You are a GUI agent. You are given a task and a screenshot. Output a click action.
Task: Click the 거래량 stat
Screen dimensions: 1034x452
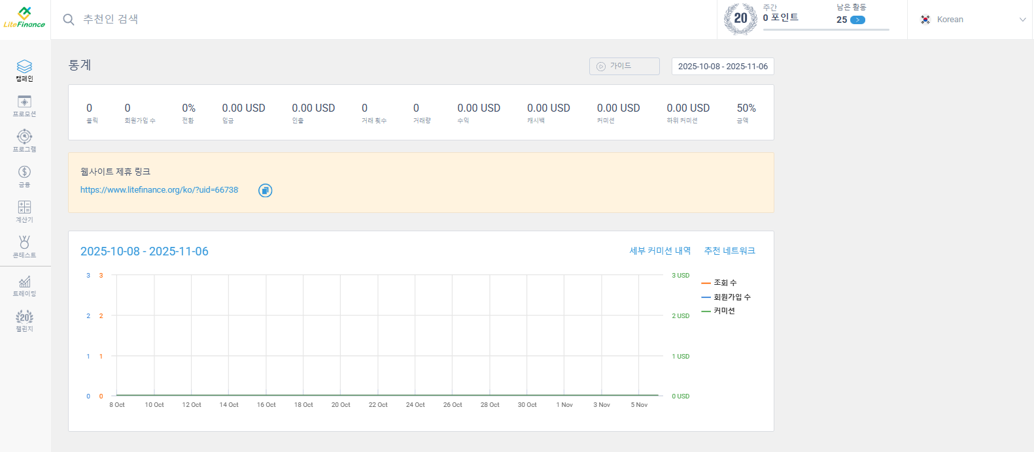pyautogui.click(x=422, y=113)
